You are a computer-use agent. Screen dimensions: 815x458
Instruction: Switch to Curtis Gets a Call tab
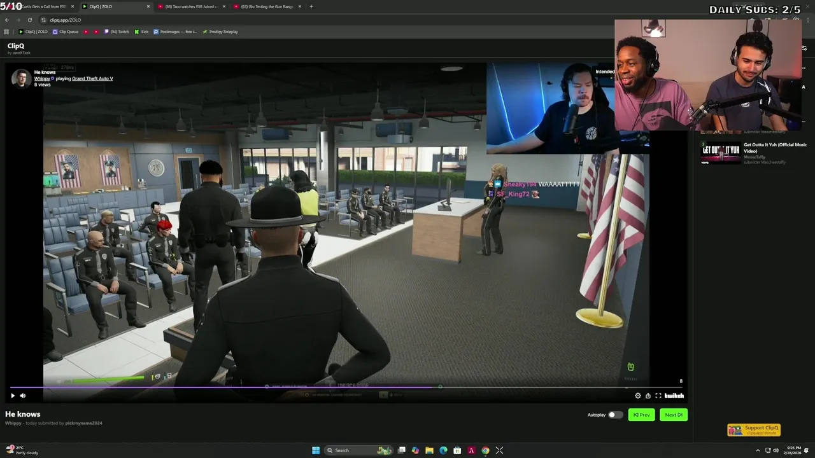point(41,6)
